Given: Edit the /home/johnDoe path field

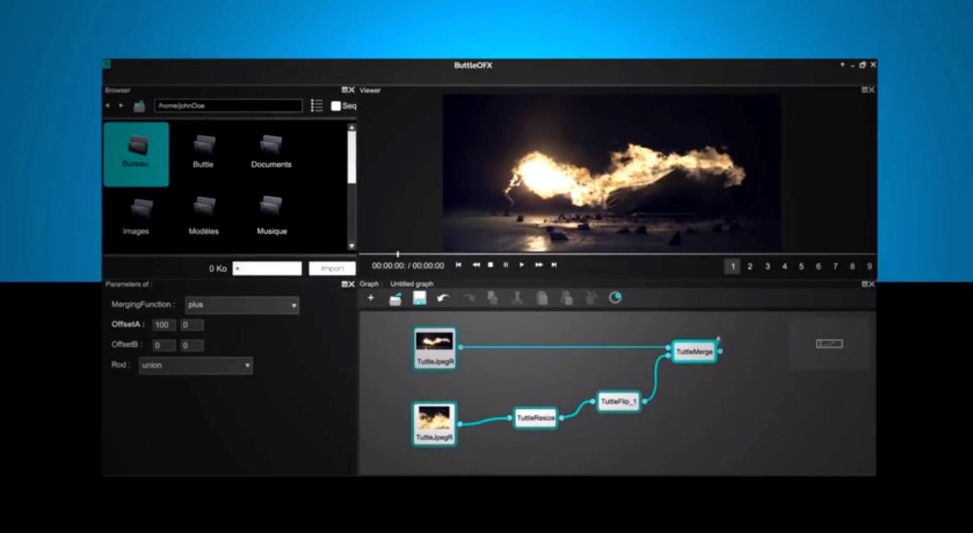Looking at the screenshot, I should coord(228,106).
